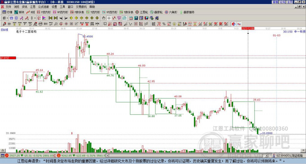Open the 9T四方形 tool
The width and height of the screenshot is (306, 164).
[x=110, y=12]
